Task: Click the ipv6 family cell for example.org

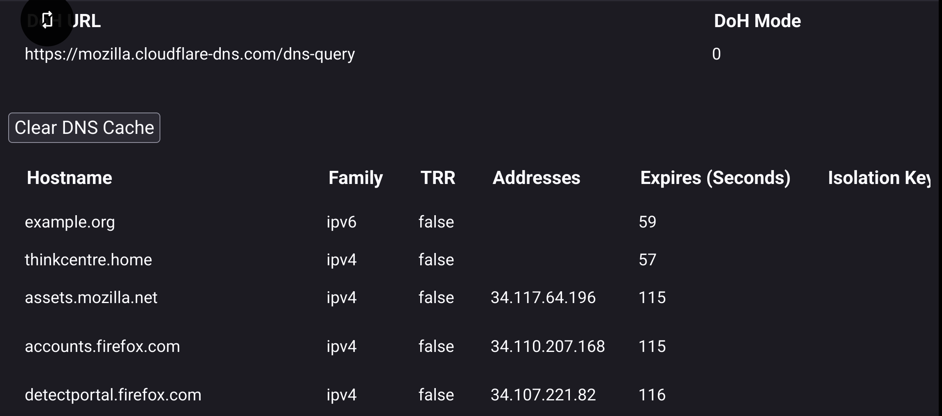Action: click(x=341, y=222)
